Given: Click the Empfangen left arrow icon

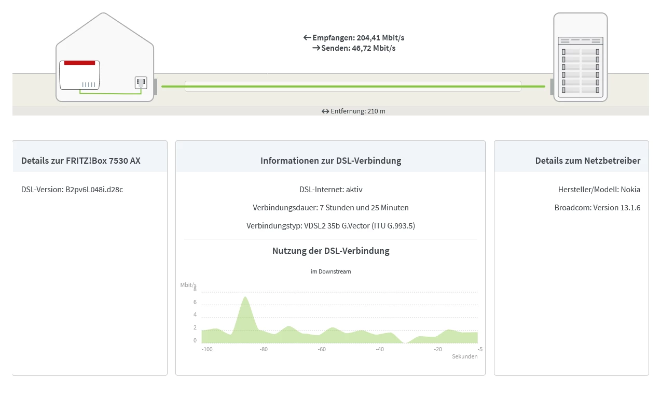Looking at the screenshot, I should [307, 38].
